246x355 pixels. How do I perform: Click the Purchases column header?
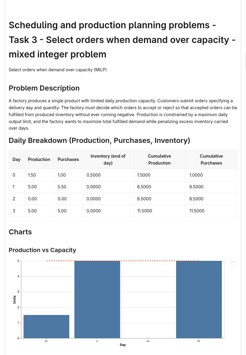pos(68,159)
